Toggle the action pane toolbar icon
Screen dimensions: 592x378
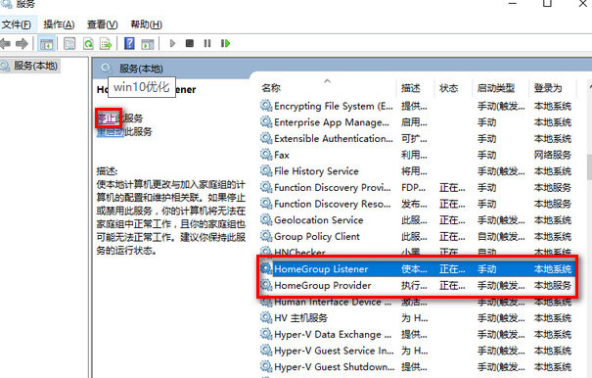click(x=148, y=44)
